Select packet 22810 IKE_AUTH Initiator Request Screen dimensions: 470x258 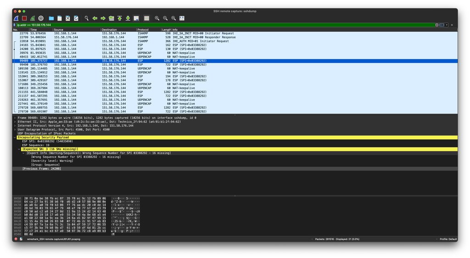235,41
